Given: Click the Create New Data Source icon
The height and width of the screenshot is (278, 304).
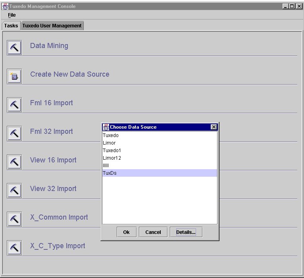Looking at the screenshot, I should pos(14,76).
